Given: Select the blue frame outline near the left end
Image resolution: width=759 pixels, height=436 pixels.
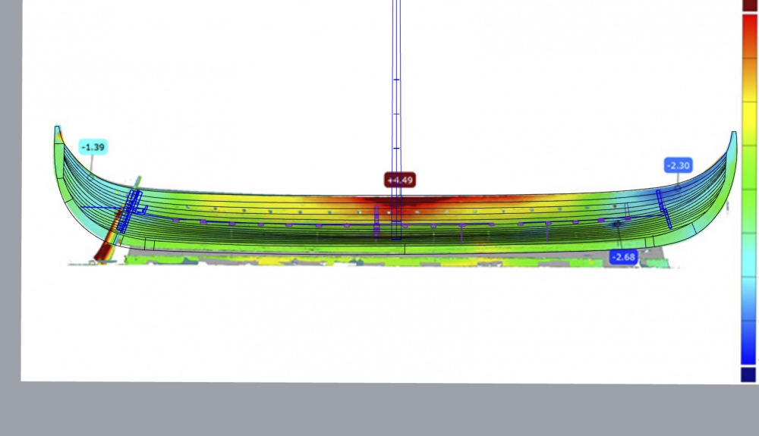Looking at the screenshot, I should (x=131, y=212).
